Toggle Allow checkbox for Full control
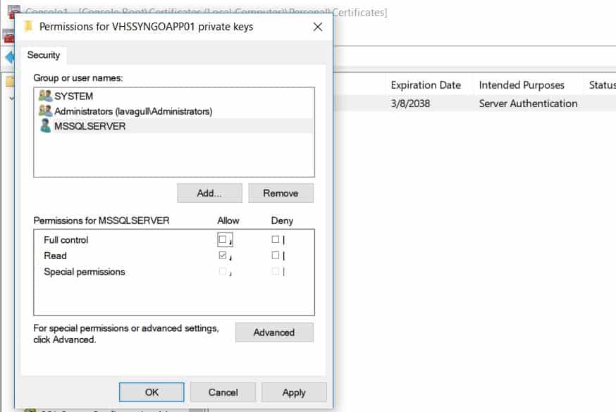 [223, 239]
